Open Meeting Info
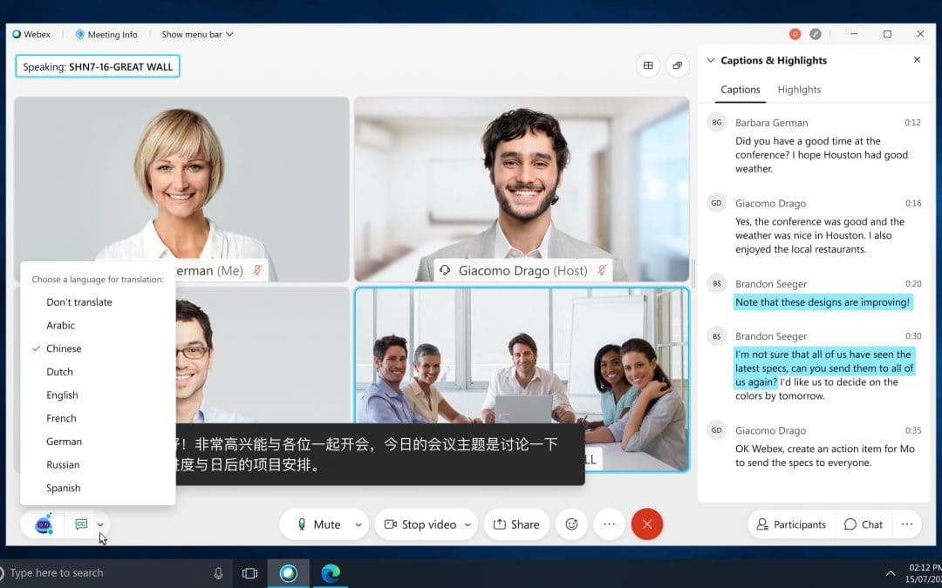The width and height of the screenshot is (942, 588). (x=106, y=35)
